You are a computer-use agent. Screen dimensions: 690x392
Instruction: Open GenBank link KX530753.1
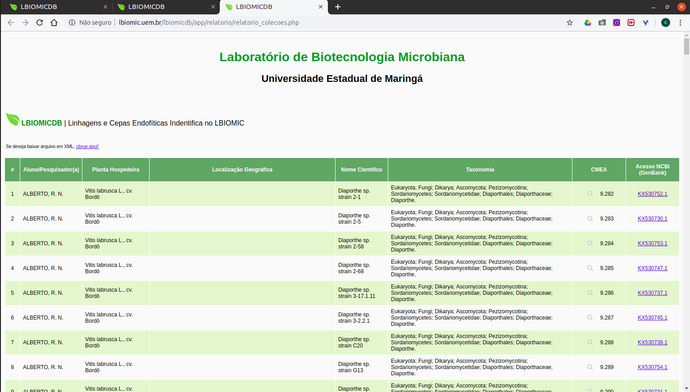pyautogui.click(x=653, y=243)
